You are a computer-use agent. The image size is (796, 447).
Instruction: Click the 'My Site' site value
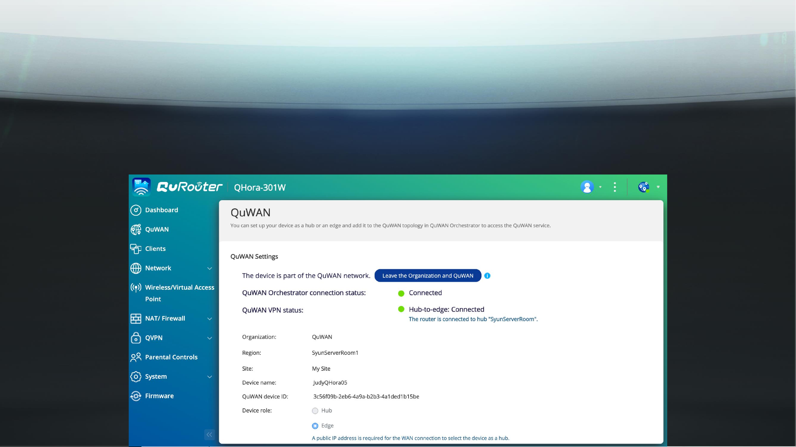[321, 369]
